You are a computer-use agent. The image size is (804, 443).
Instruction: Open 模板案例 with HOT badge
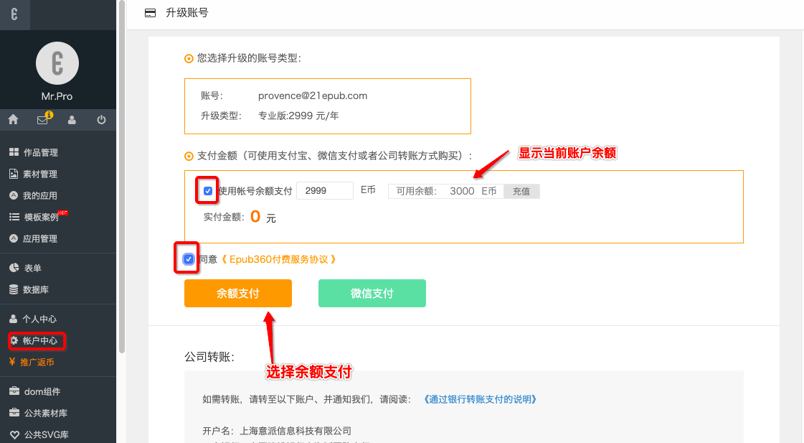(41, 217)
